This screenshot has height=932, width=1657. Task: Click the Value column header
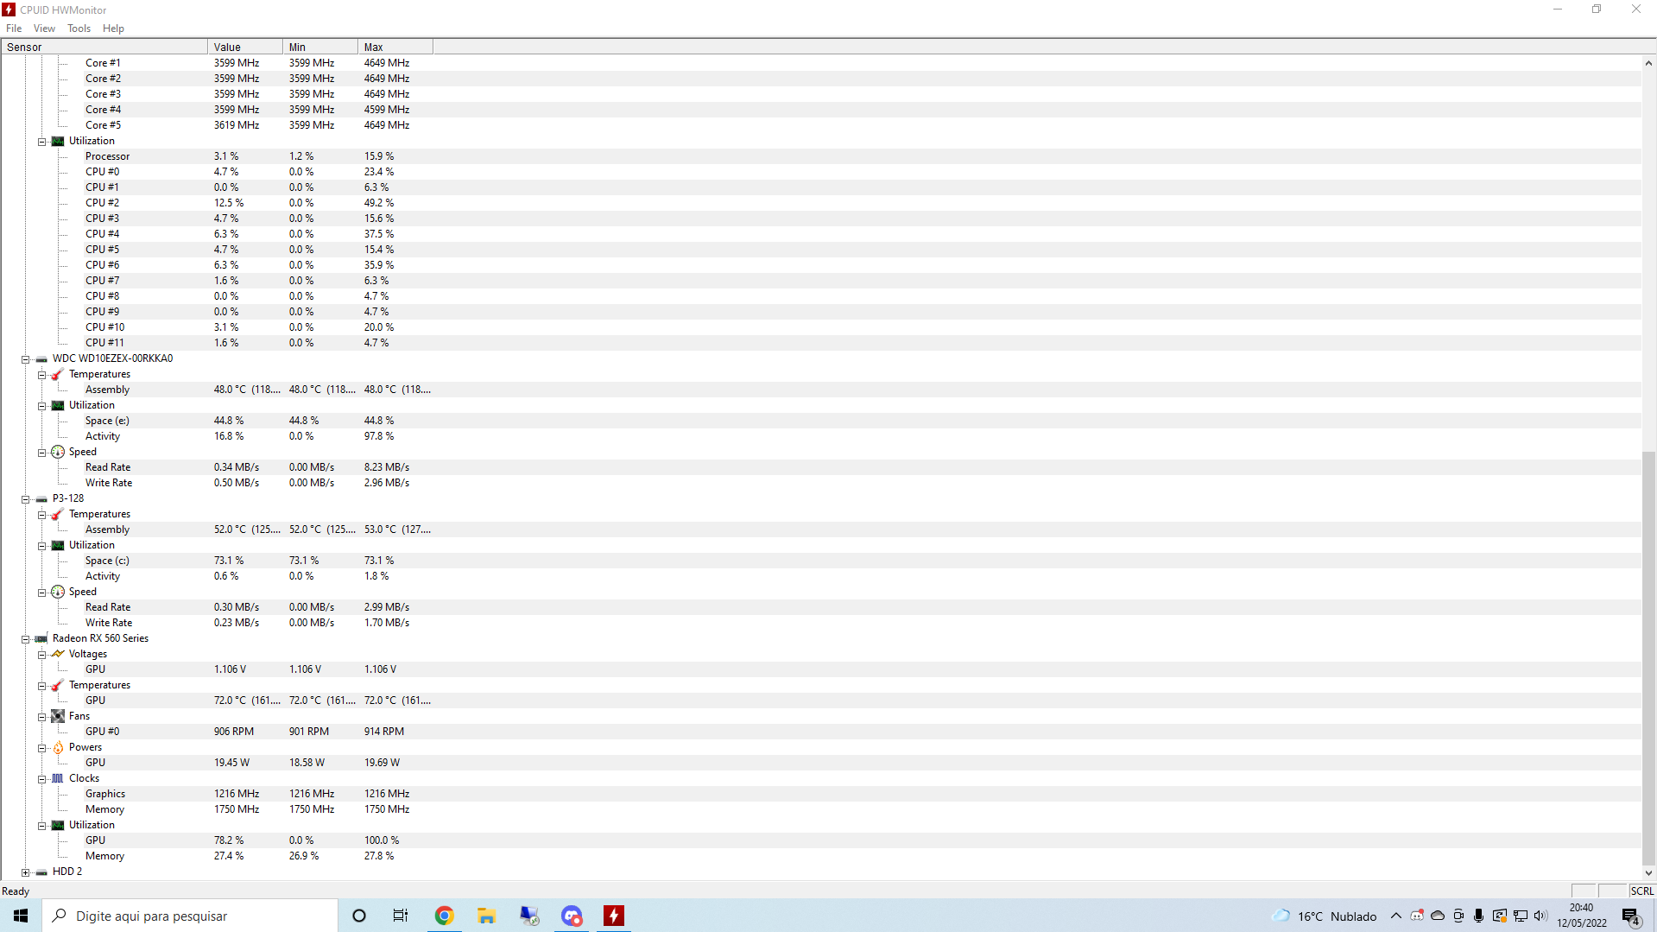(245, 47)
